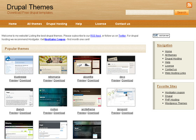This screenshot has height=140, width=196.
Task: Click the Drupal Themes site title
Action: (x=30, y=7)
